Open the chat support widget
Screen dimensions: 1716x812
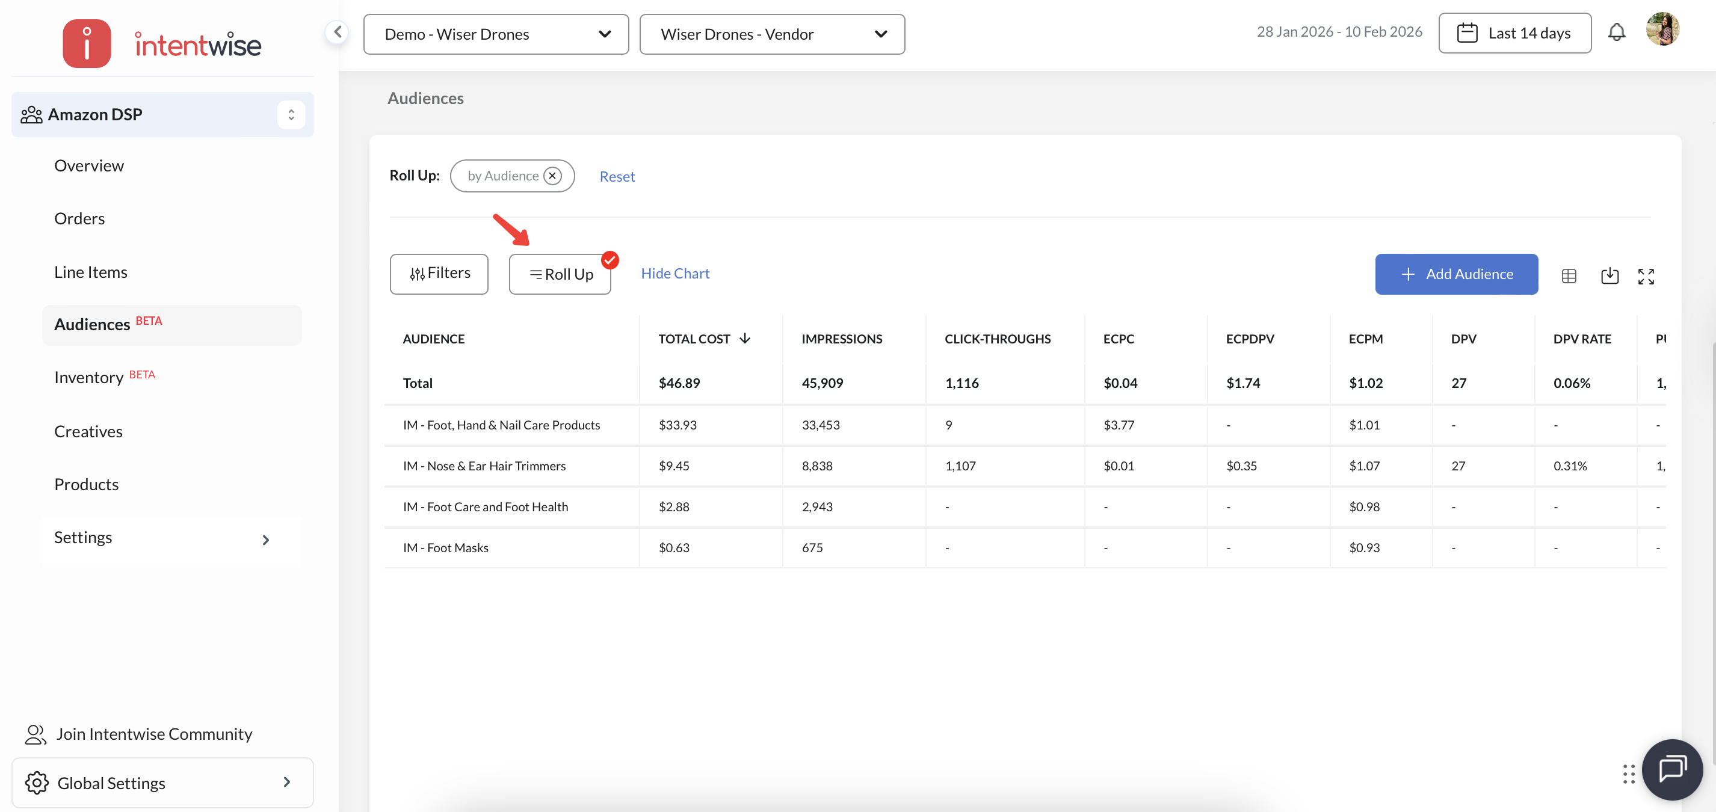[x=1671, y=769]
